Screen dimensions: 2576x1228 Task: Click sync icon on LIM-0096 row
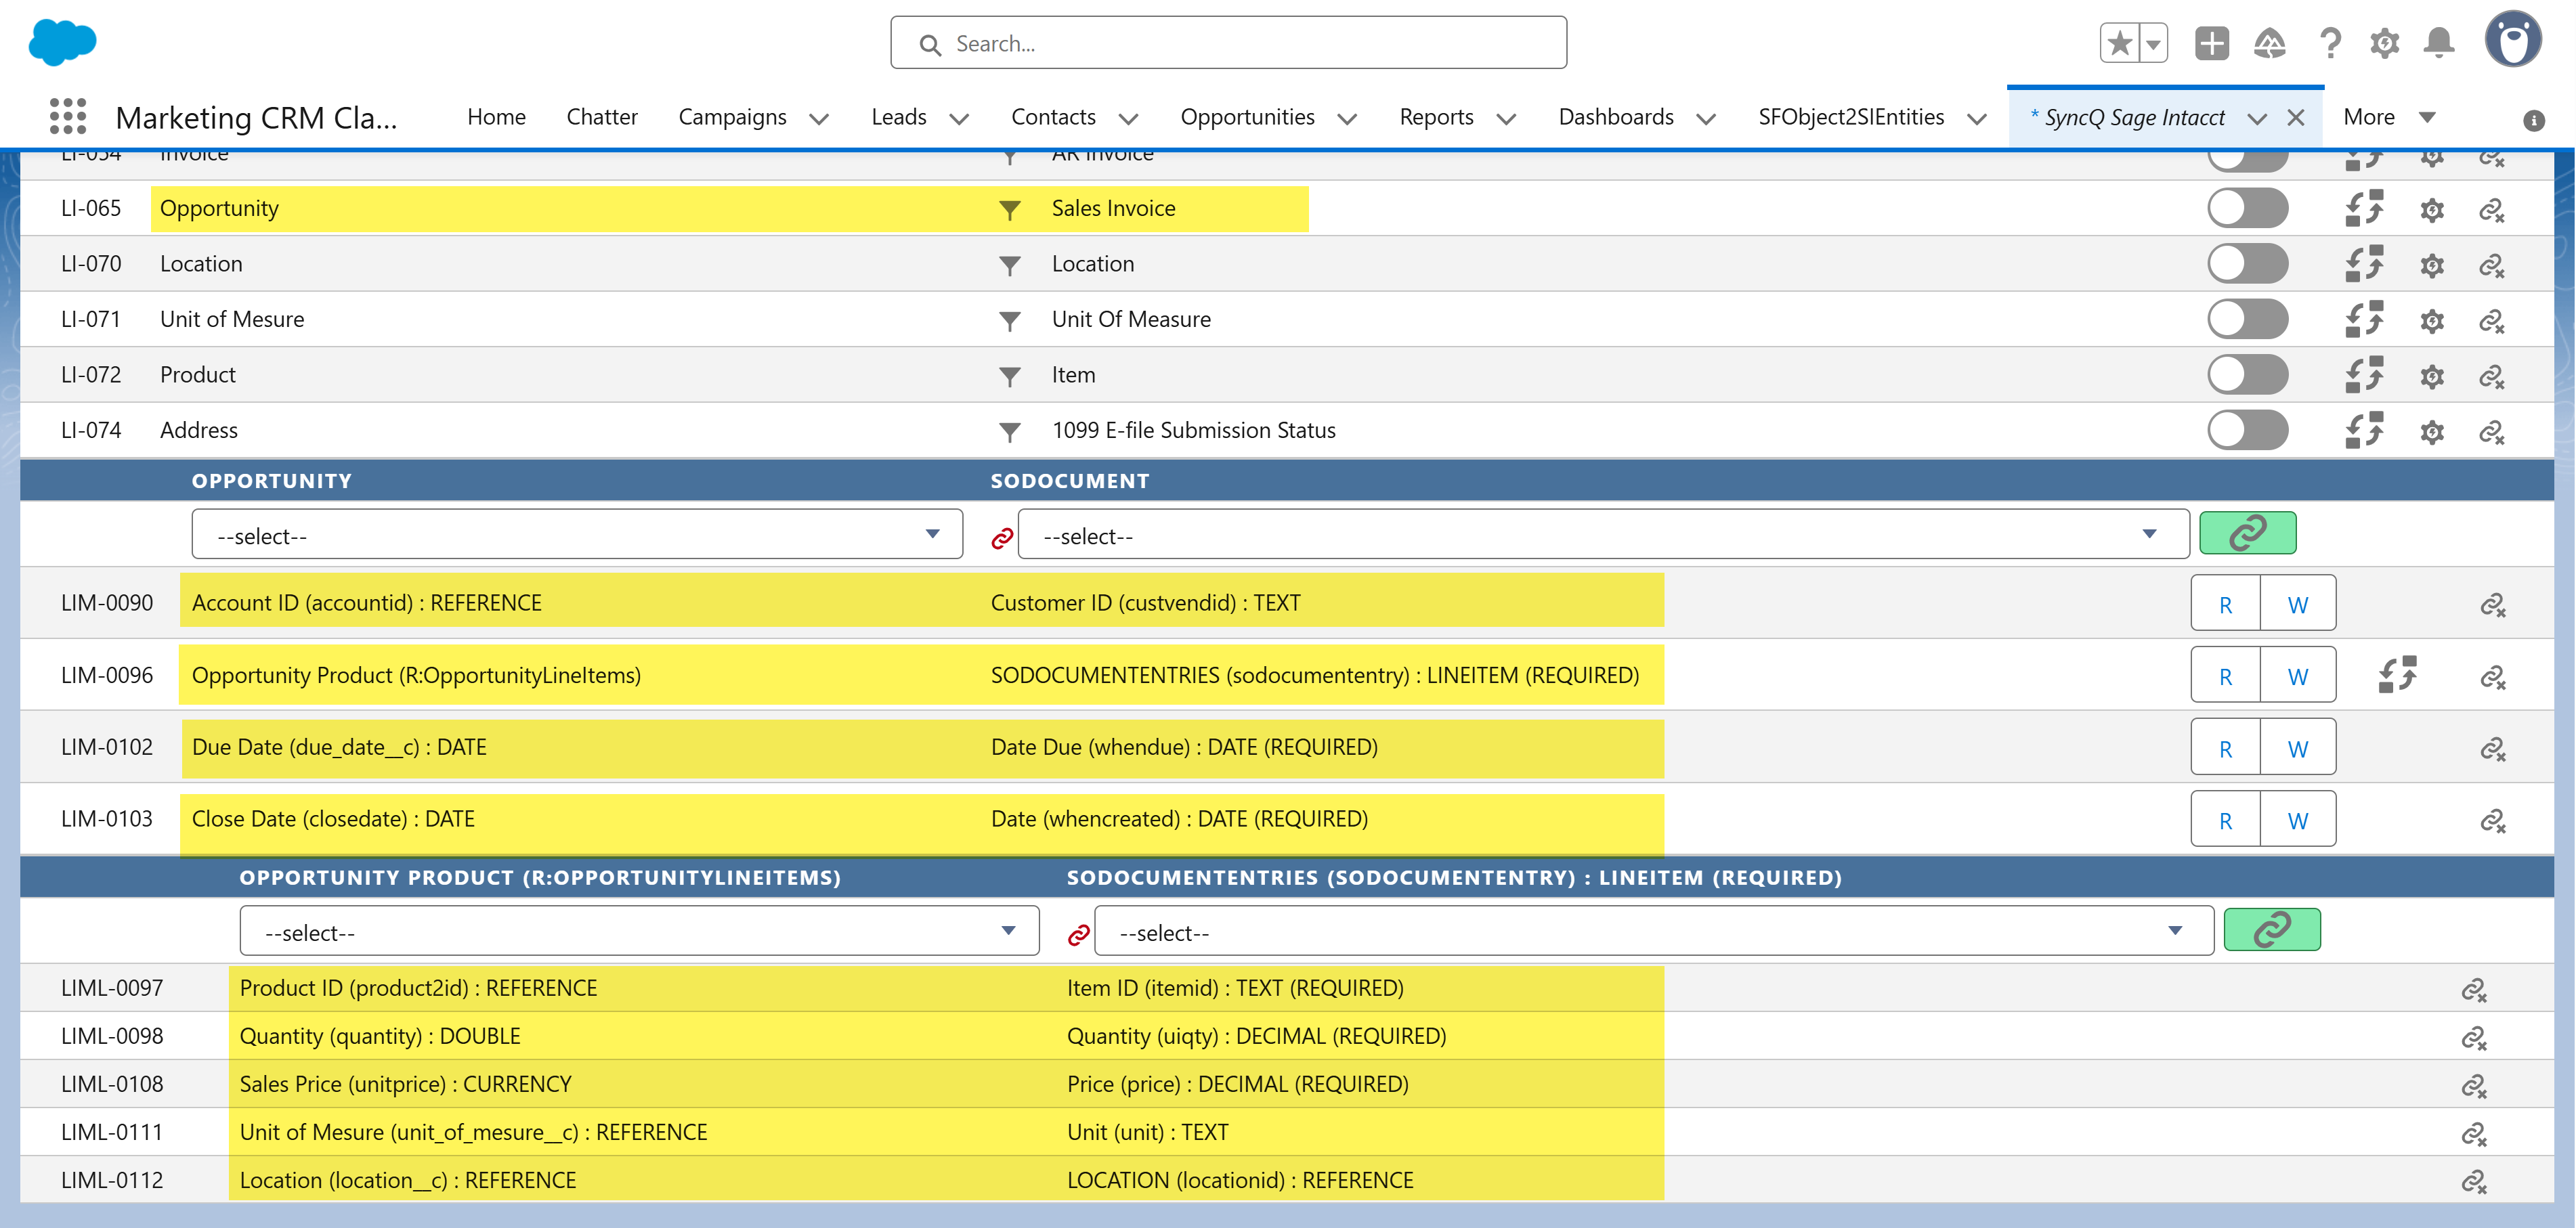tap(2397, 675)
